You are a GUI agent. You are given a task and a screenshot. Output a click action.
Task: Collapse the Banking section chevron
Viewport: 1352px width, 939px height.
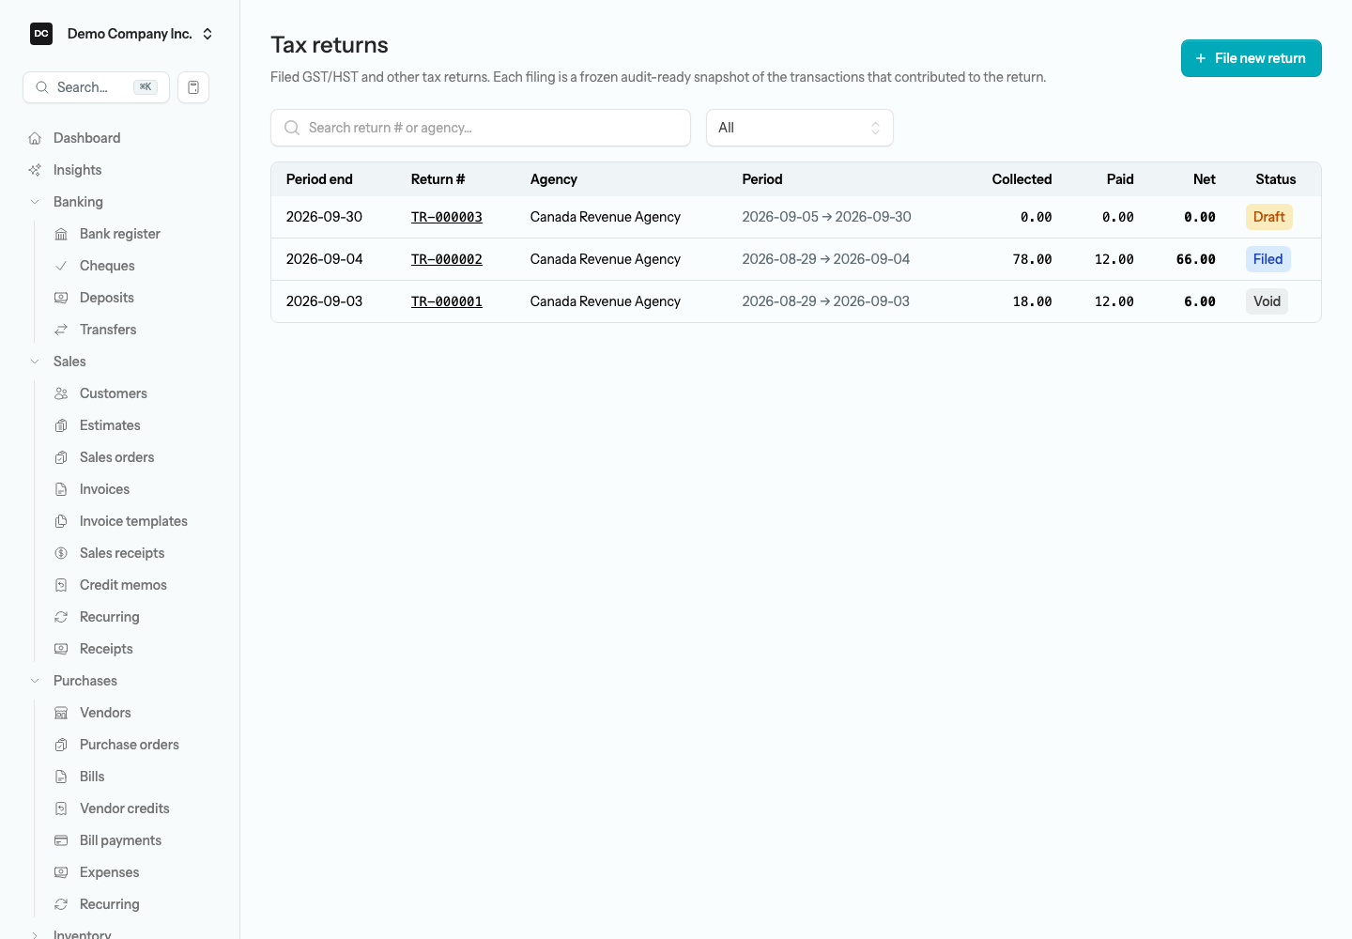click(35, 202)
